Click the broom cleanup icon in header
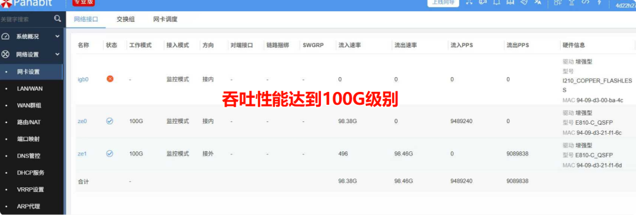The width and height of the screenshot is (636, 215). coord(524,2)
